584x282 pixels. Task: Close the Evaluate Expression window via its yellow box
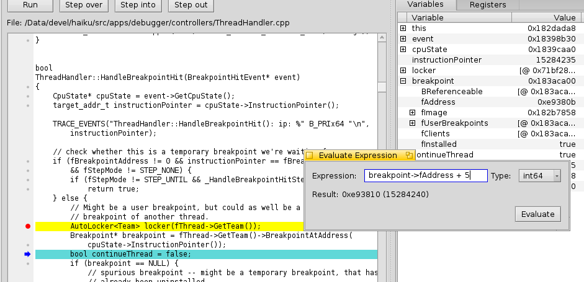pos(310,156)
